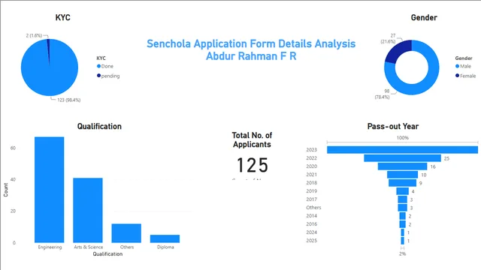The height and width of the screenshot is (270, 481).
Task: Select the Female legend entry in Gender
Action: point(466,76)
